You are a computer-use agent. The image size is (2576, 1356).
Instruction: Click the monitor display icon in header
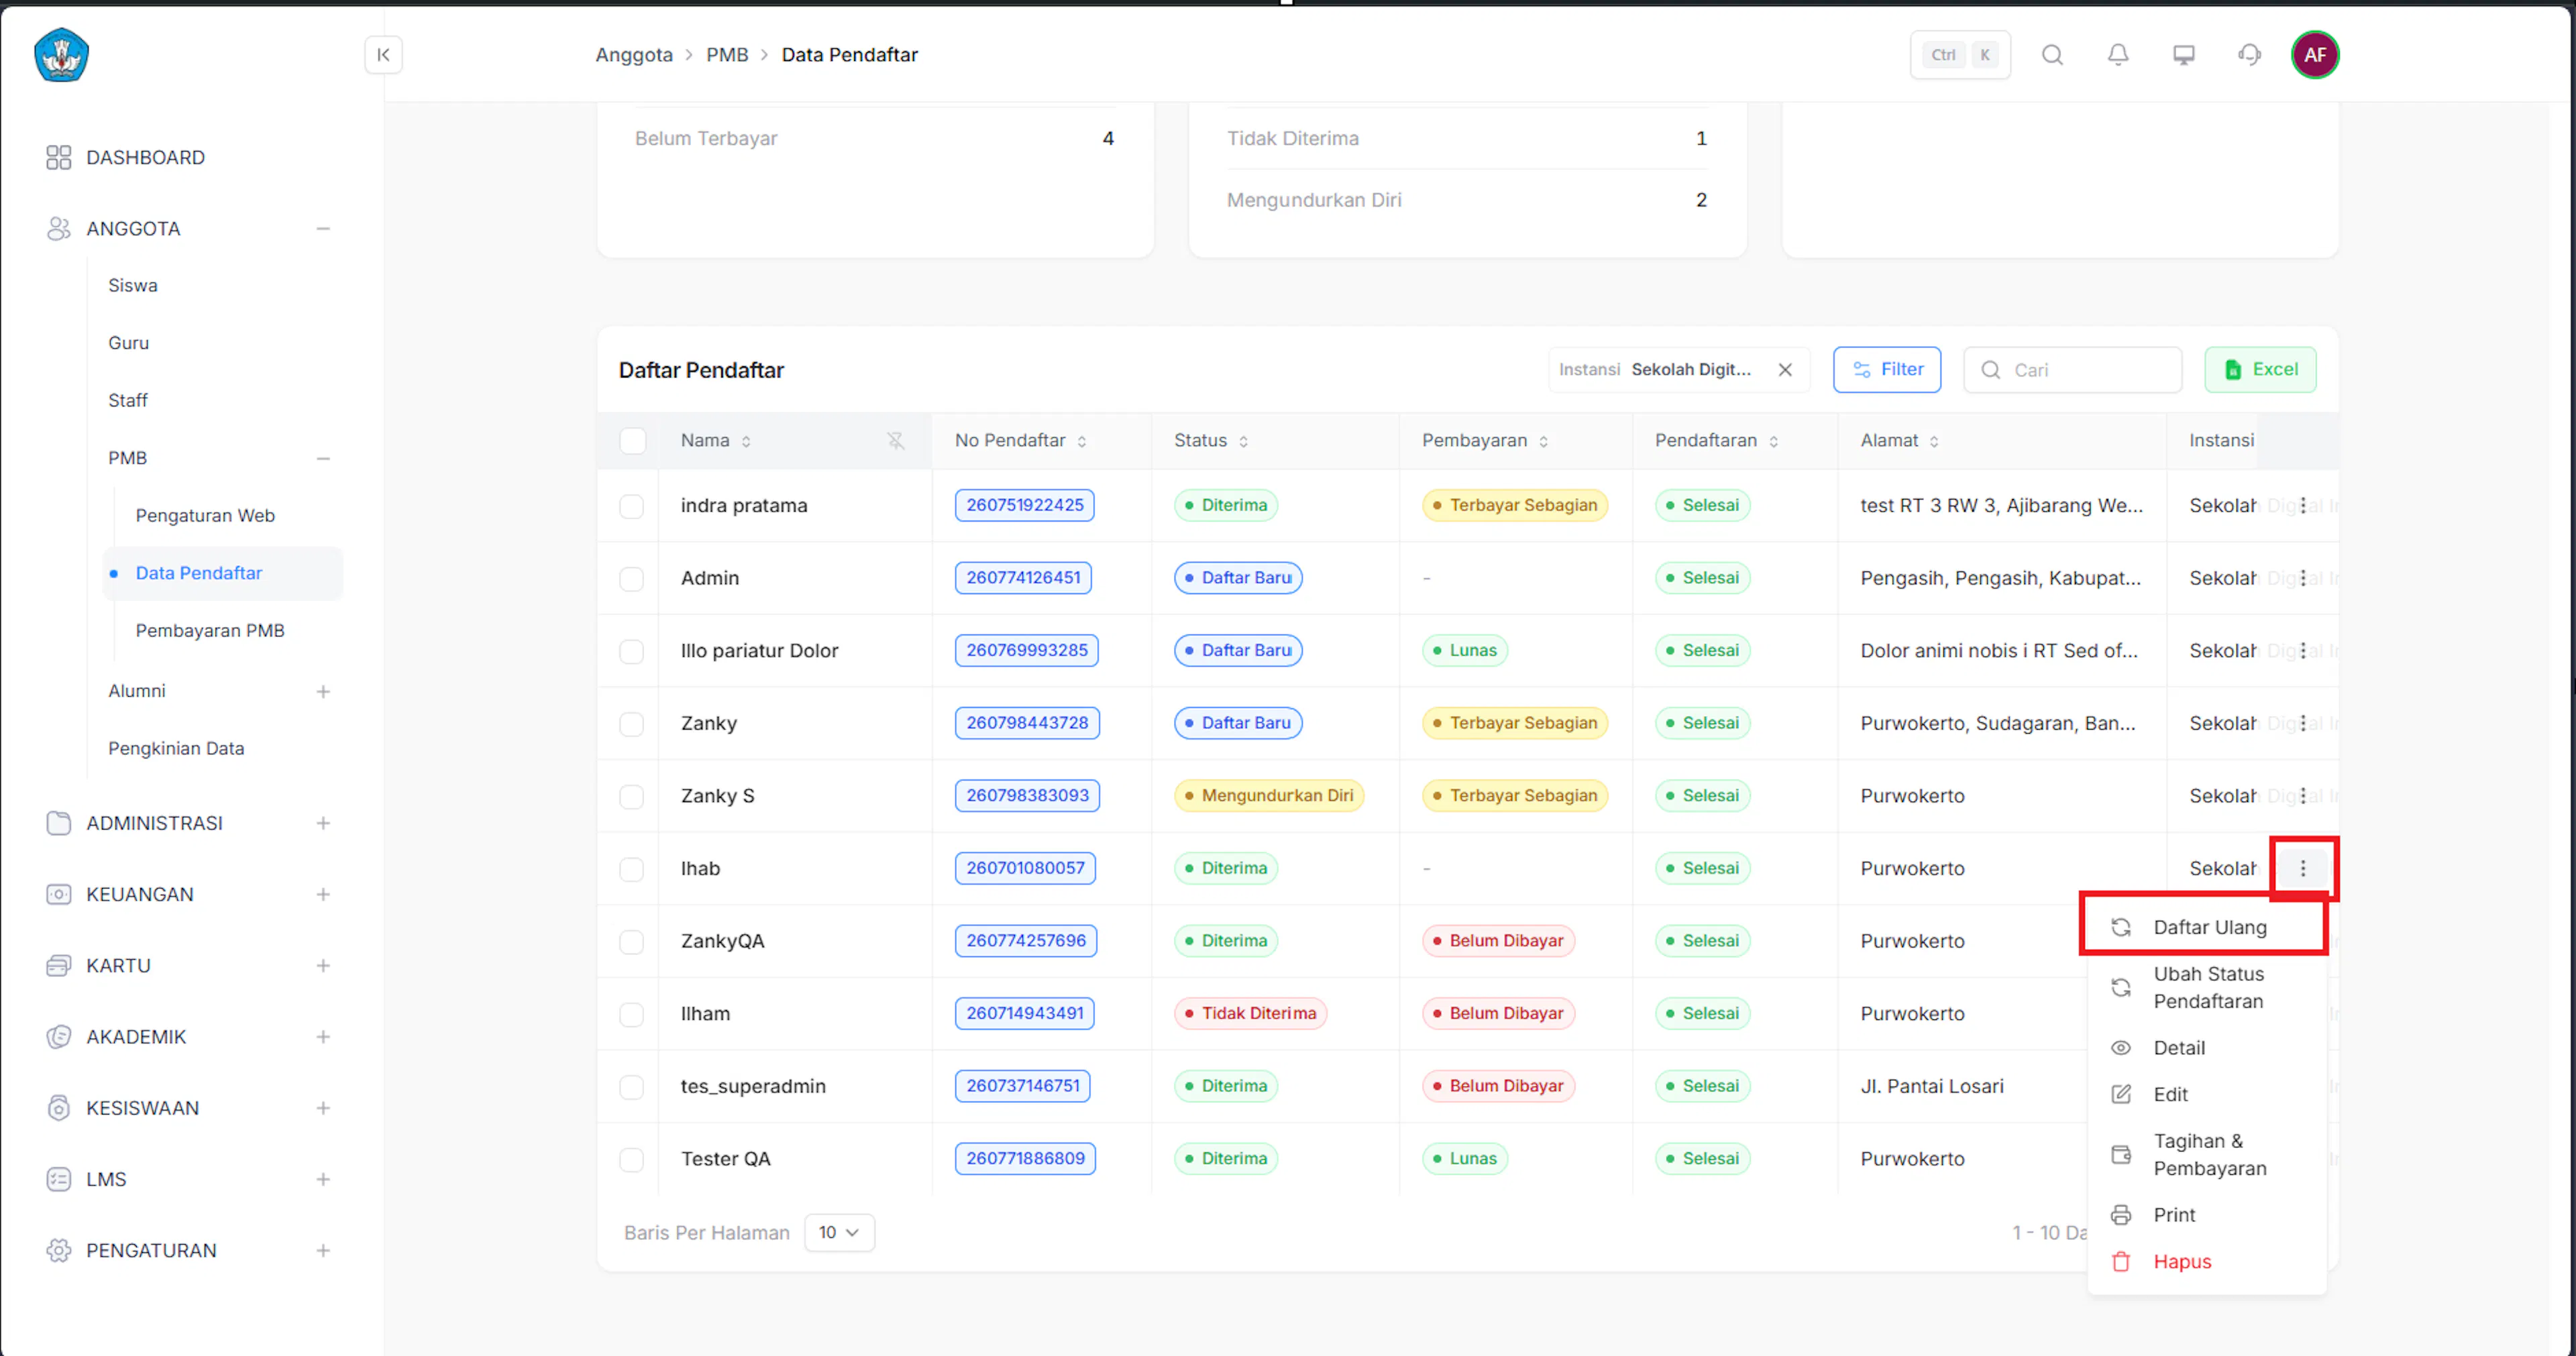(x=2184, y=55)
